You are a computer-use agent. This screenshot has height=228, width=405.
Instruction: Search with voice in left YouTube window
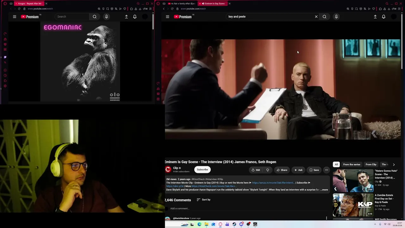pos(106,17)
